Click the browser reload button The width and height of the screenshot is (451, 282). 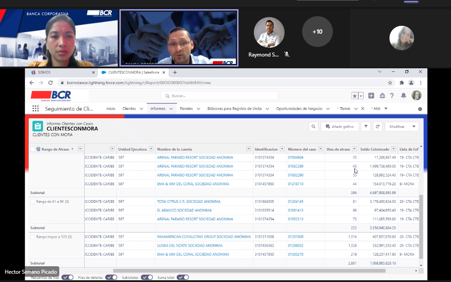click(51, 83)
